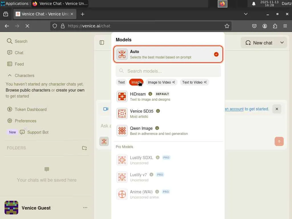Show Qwen Image info icon
This screenshot has width=292, height=219.
157,128
